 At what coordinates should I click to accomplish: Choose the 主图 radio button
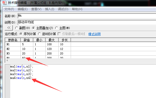(57, 28)
